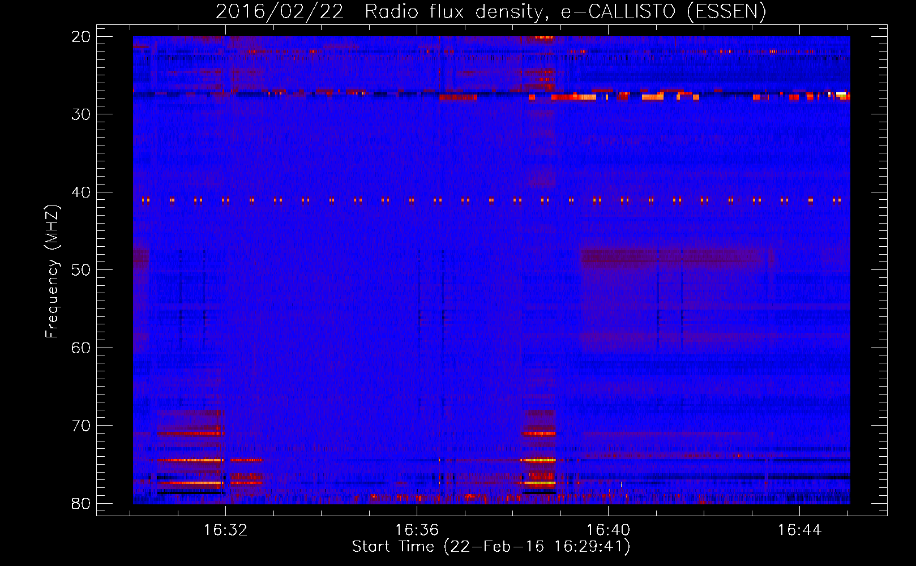Screen dimensions: 916x566
Task: Click the plot title 'Radio flux density, e-CALLISTO (ESSEN)'
Action: (x=565, y=12)
